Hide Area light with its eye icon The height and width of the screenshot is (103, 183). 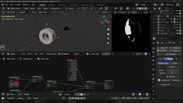tap(177, 31)
